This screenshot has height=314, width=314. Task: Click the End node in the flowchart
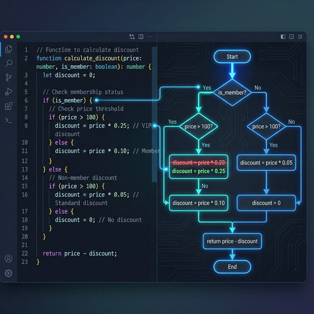pos(232,267)
